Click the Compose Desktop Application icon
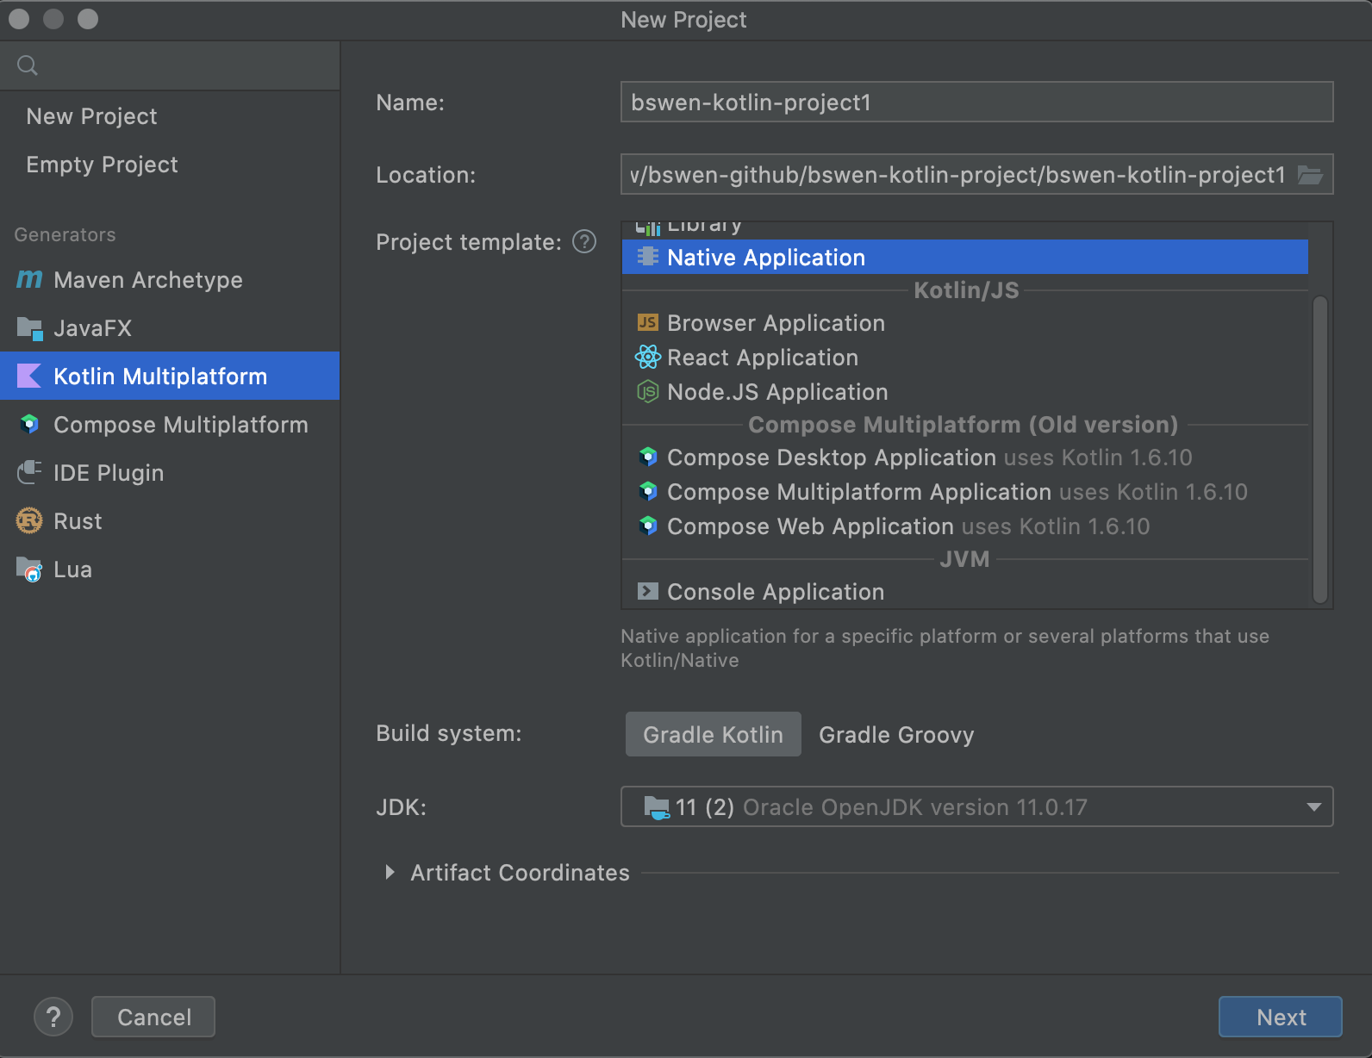 (647, 457)
